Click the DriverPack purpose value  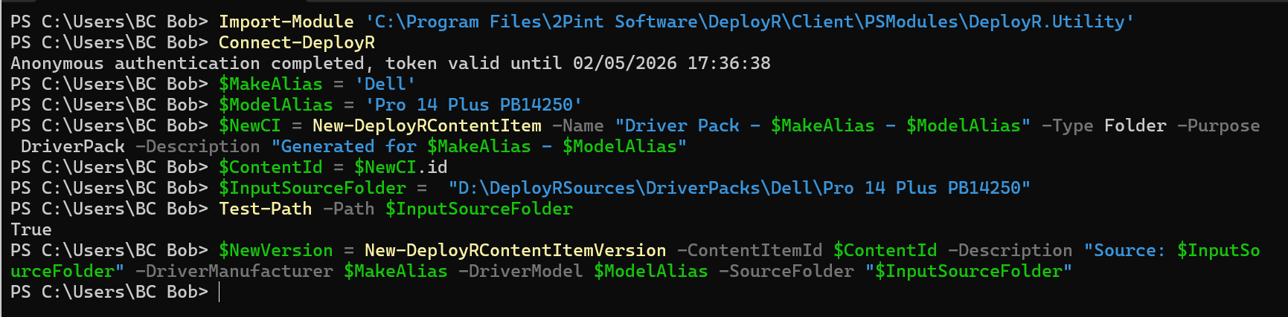tap(72, 146)
